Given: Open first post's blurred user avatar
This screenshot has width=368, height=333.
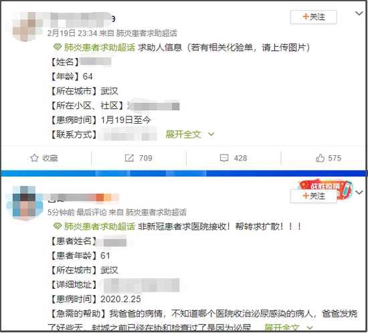Looking at the screenshot, I should [x=25, y=26].
